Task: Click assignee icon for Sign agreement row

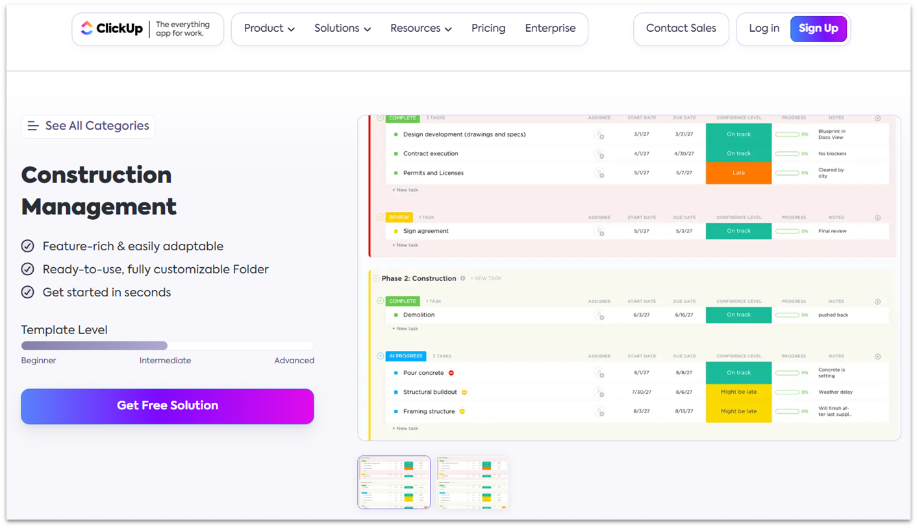Action: (x=599, y=231)
